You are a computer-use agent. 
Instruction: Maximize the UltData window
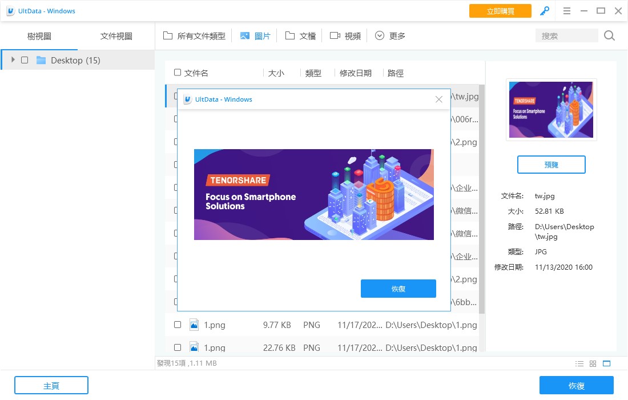coord(601,11)
